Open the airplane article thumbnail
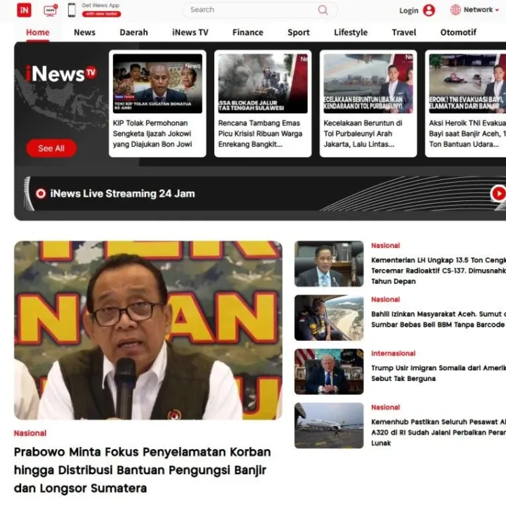The height and width of the screenshot is (506, 506). point(329,426)
